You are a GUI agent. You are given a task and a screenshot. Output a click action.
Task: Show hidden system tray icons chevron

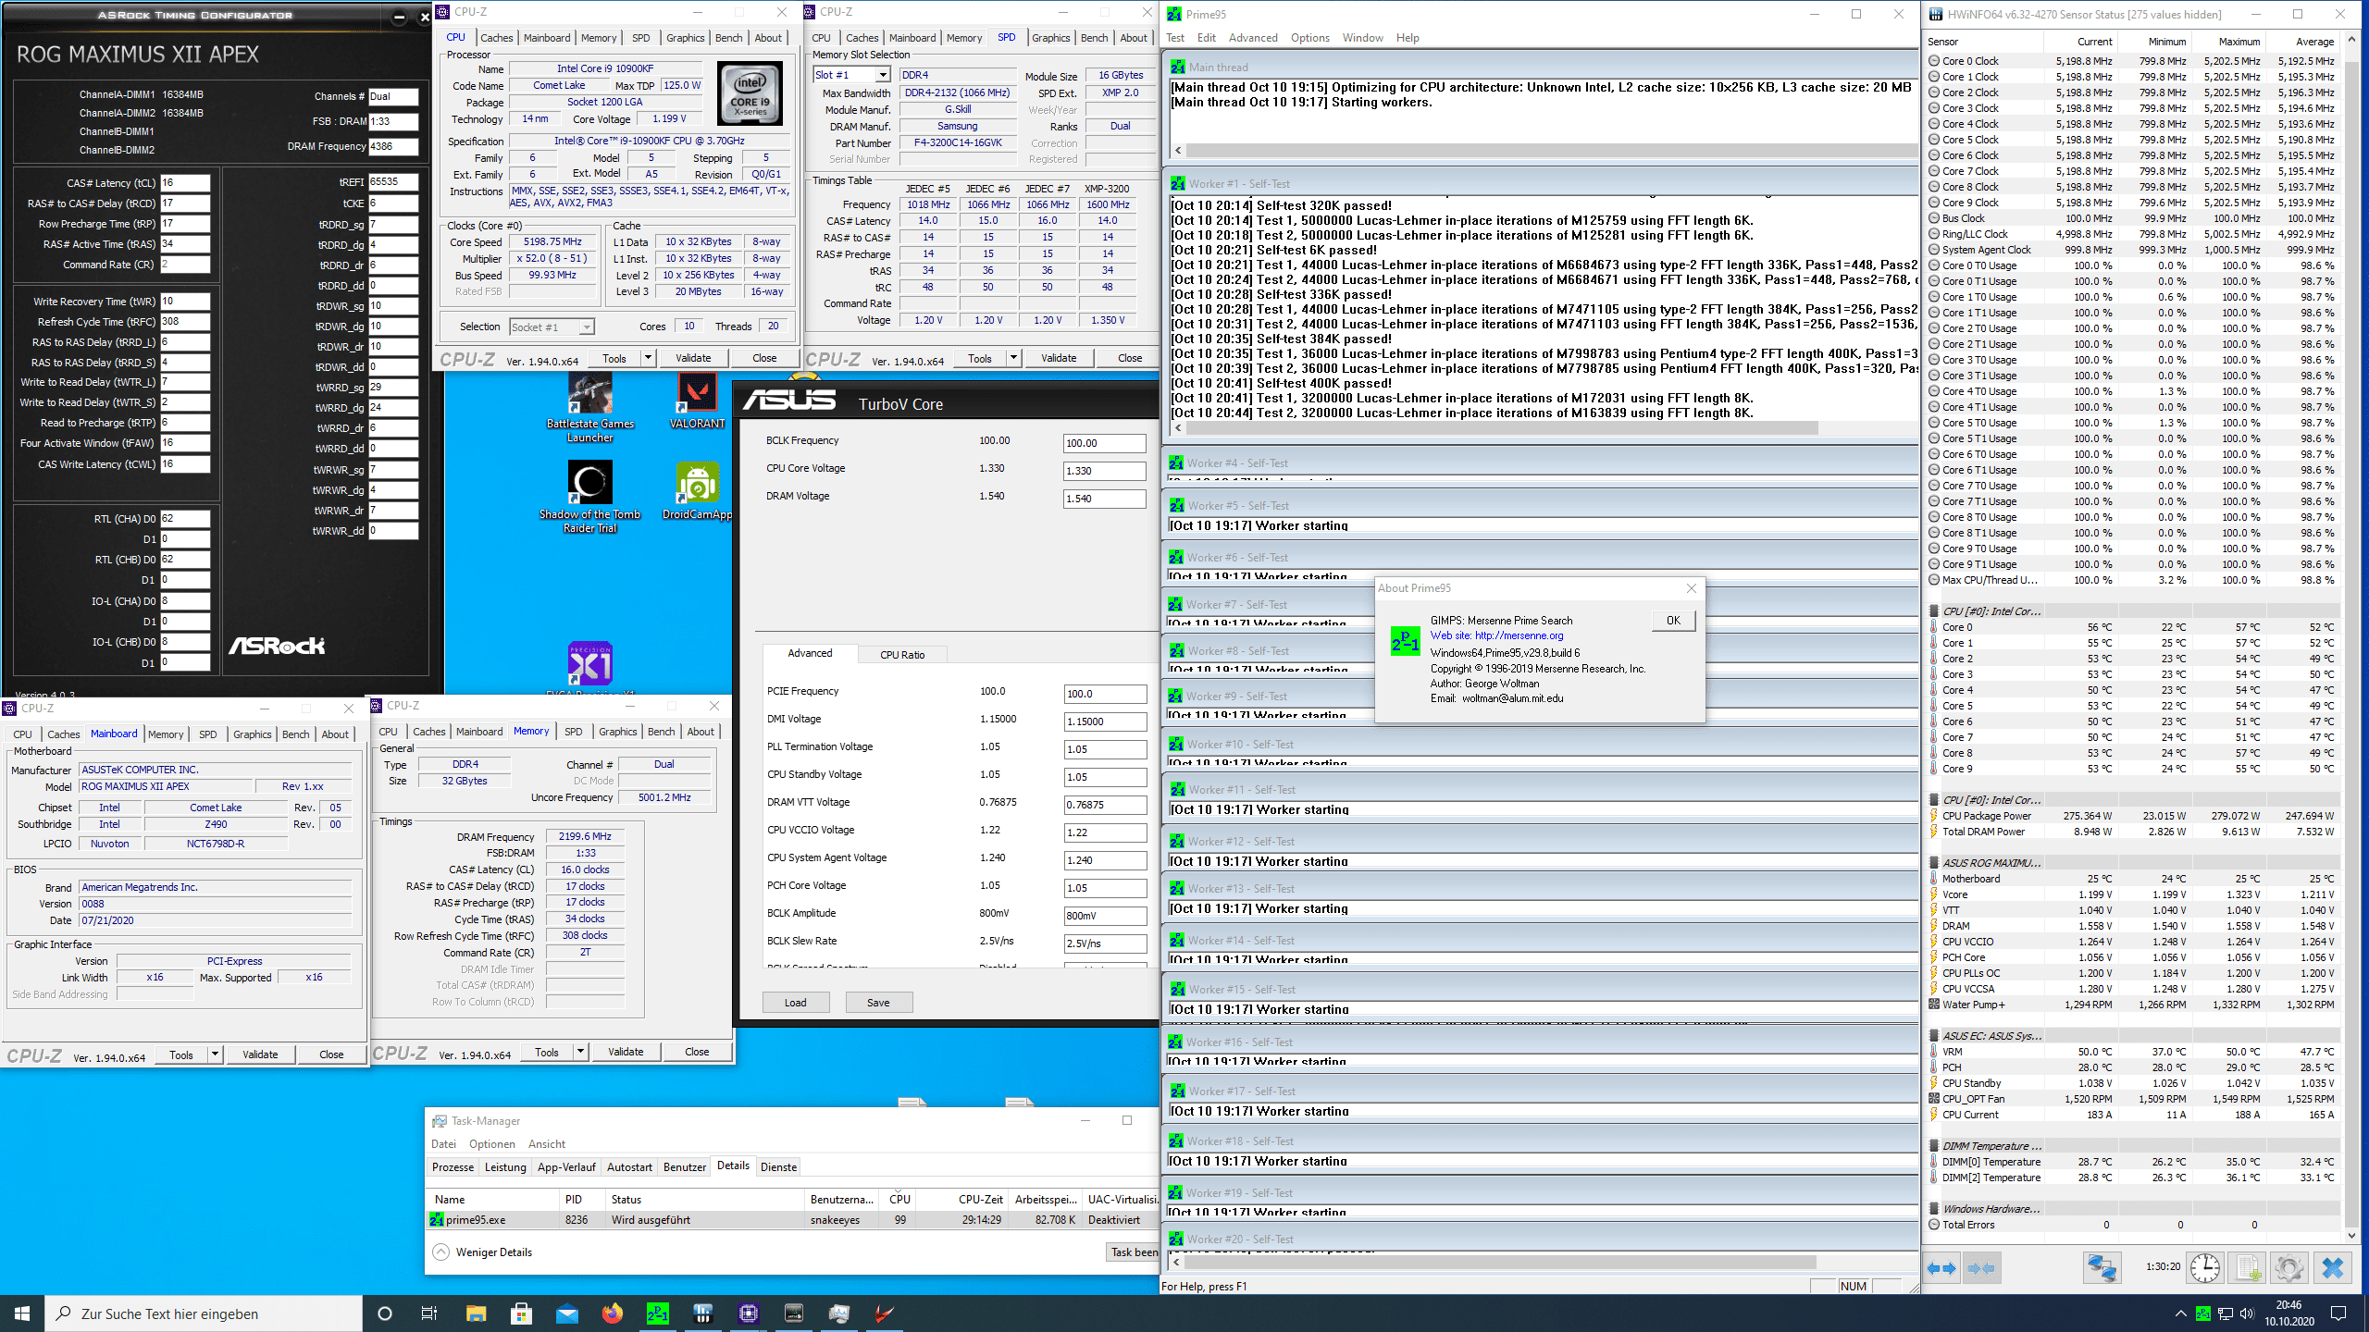(x=2181, y=1313)
